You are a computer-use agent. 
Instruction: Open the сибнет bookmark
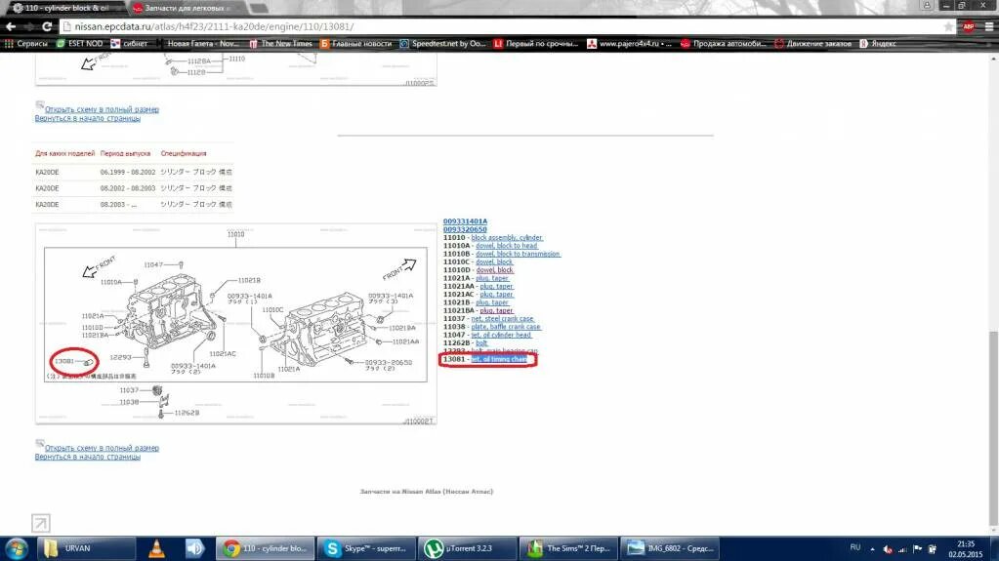(x=129, y=44)
